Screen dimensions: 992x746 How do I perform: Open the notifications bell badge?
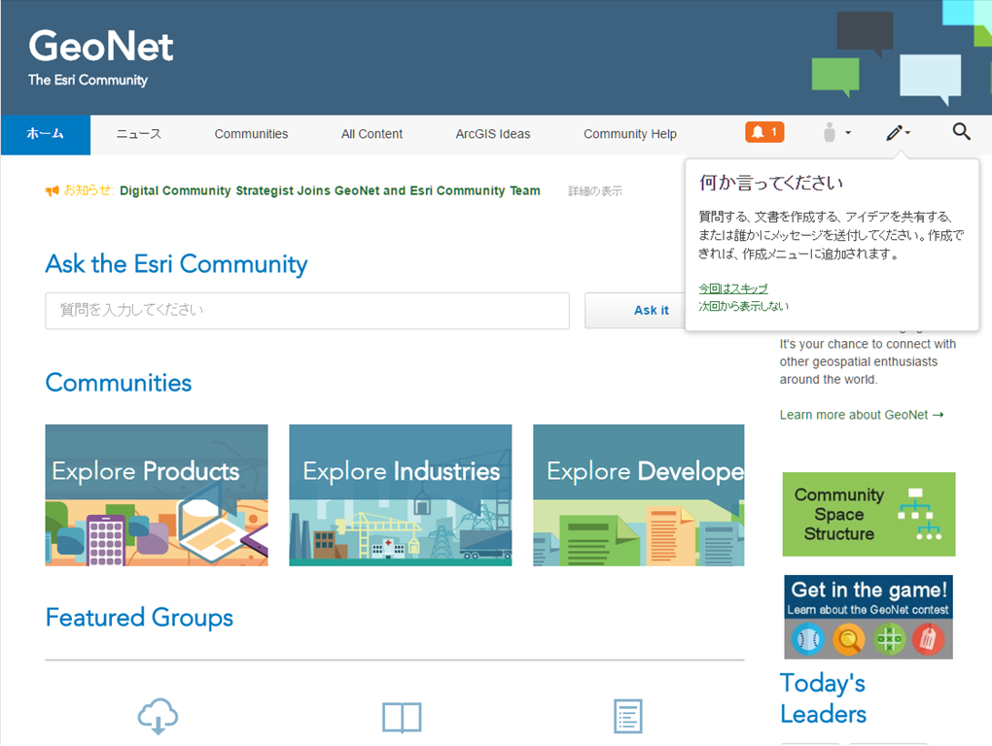[x=764, y=132]
